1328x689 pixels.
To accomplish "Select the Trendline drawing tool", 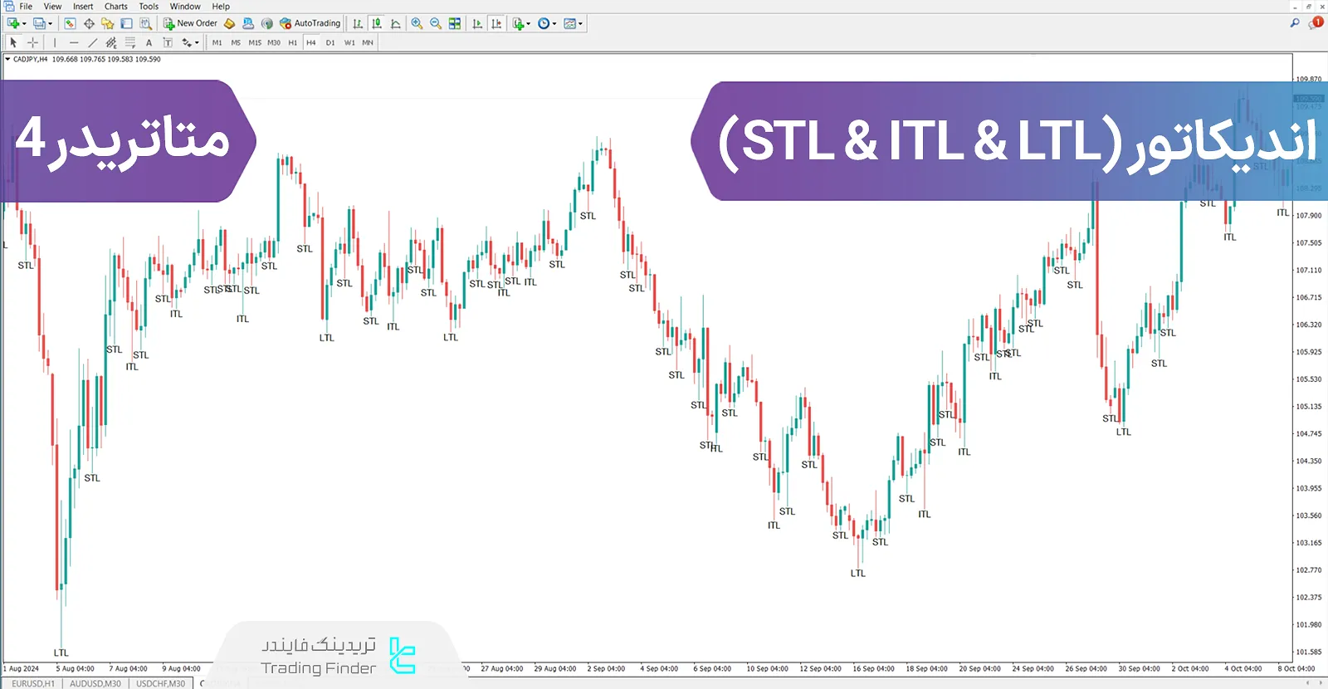I will click(x=92, y=42).
